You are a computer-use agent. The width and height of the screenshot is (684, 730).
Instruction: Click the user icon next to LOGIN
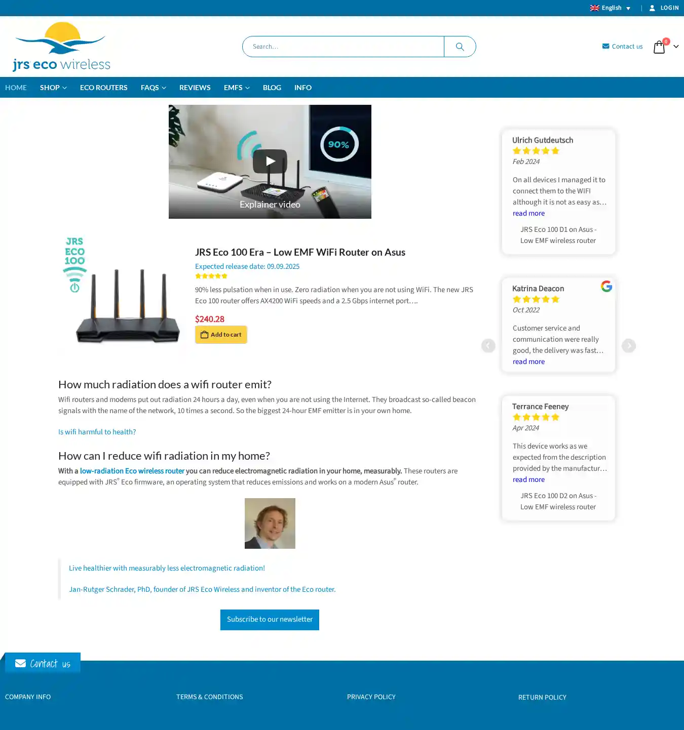[652, 8]
